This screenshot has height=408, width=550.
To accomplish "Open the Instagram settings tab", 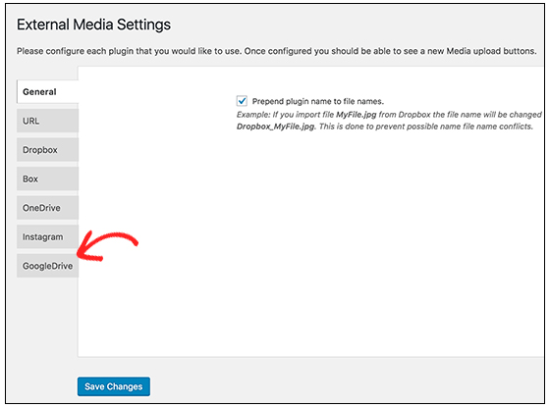I will [47, 237].
